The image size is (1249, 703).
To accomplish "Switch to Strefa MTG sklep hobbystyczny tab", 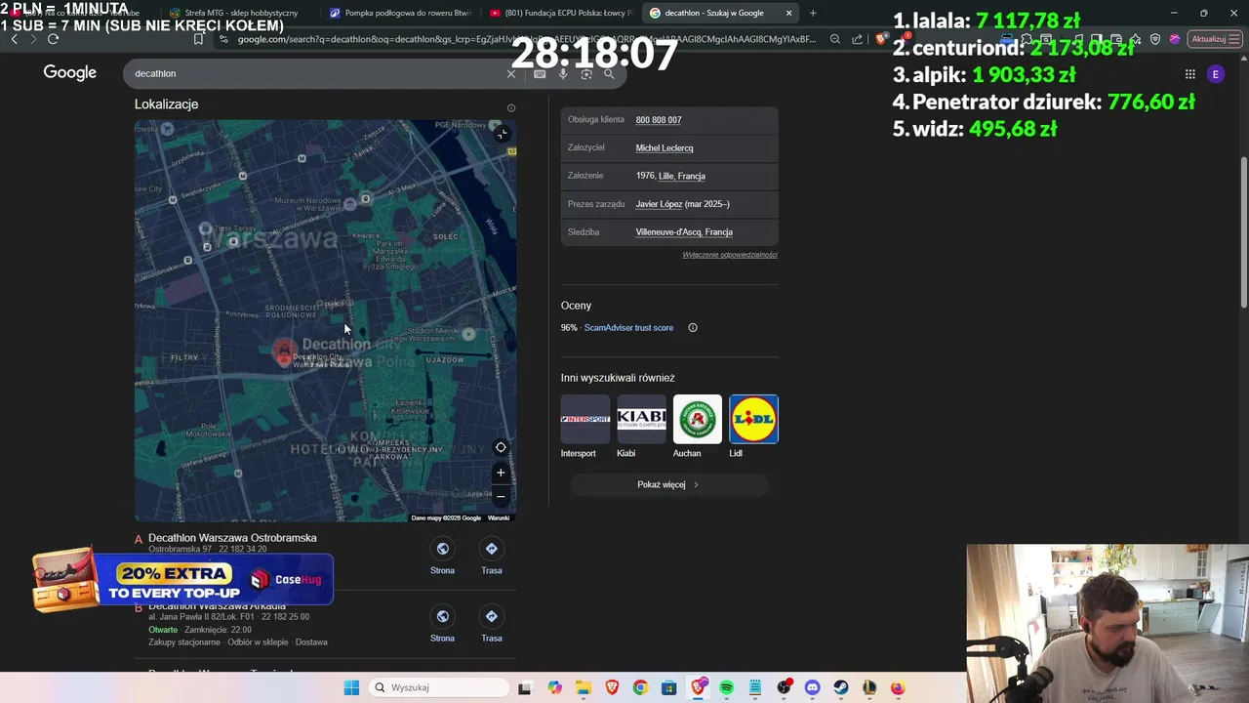I will (x=234, y=13).
